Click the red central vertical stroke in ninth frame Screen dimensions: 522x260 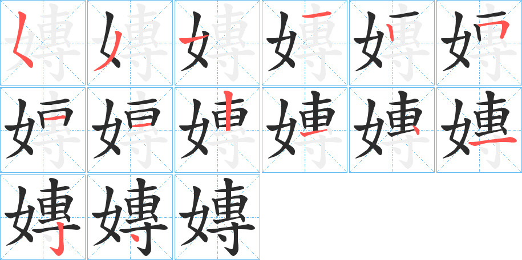point(228,111)
